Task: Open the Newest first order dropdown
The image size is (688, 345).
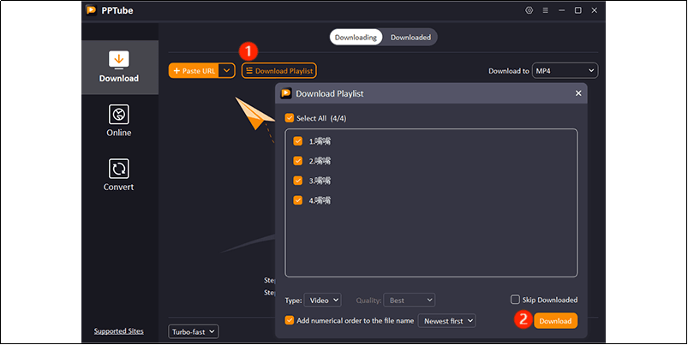Action: click(x=446, y=321)
